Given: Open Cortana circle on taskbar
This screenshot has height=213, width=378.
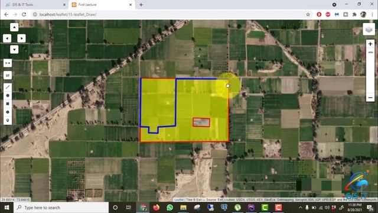Looking at the screenshot, I should (x=115, y=208).
